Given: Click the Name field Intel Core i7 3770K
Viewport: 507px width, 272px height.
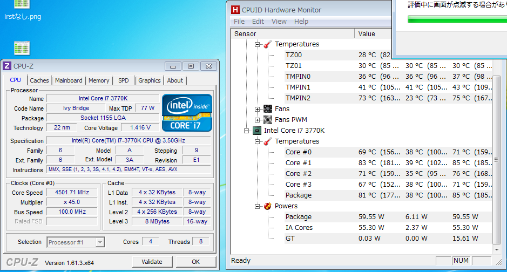Looking at the screenshot, I should point(103,98).
